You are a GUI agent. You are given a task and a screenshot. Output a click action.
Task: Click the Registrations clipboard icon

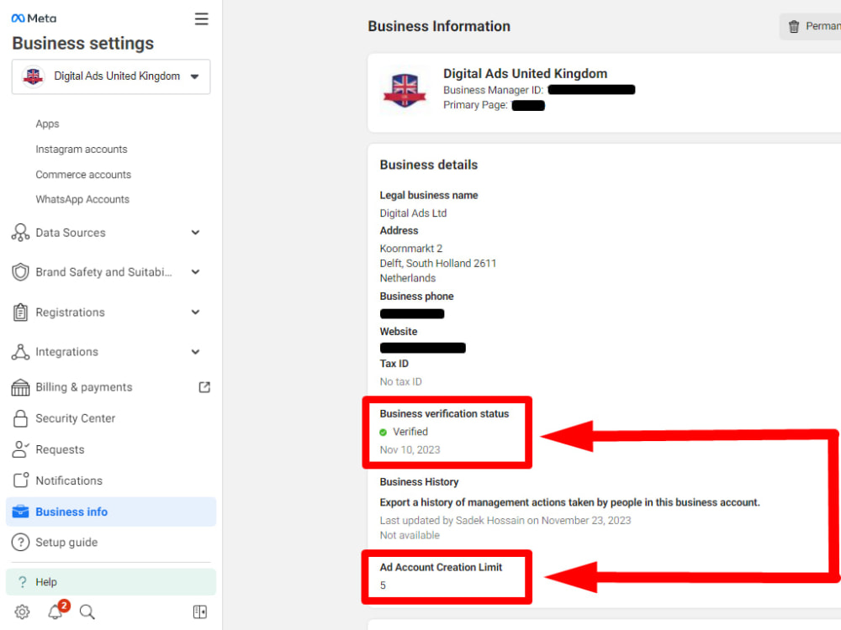(x=20, y=312)
